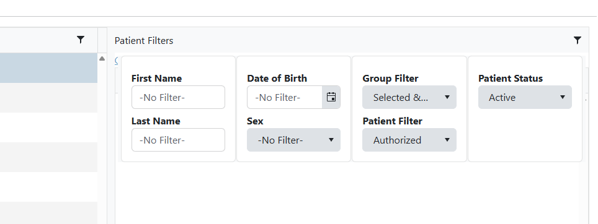
Task: Focus the Last Name filter field
Action: [x=178, y=140]
